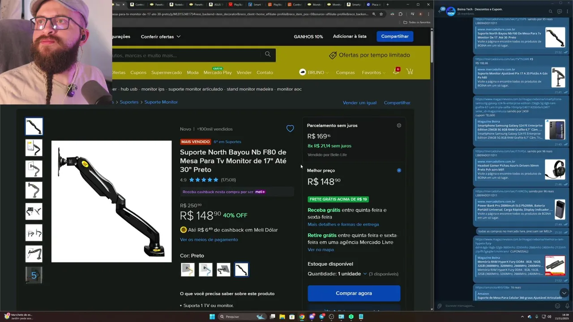Viewport: 573px width, 322px height.
Task: Search in Telegram chat Boina Tech
Action: tap(551, 11)
